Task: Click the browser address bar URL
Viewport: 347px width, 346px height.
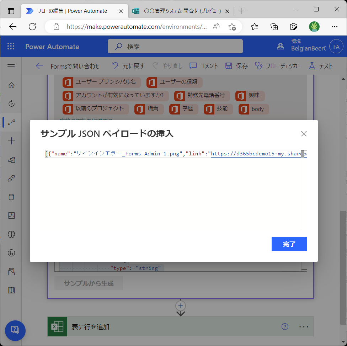Action: [137, 27]
